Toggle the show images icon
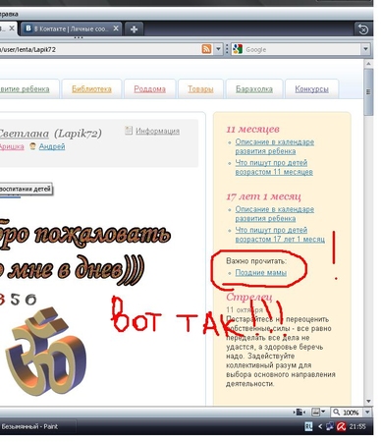This screenshot has width=381, height=442. (315, 413)
